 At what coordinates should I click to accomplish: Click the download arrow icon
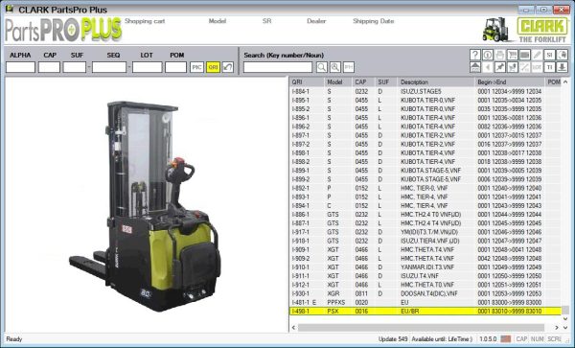[563, 67]
